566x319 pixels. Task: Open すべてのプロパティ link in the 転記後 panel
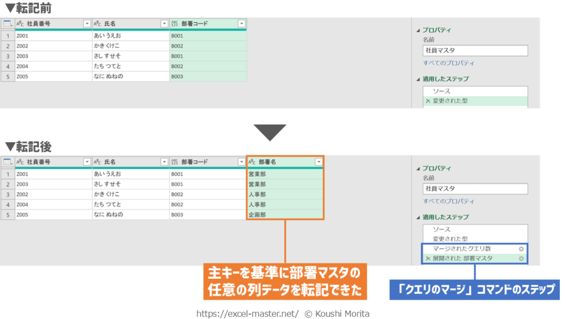448,201
